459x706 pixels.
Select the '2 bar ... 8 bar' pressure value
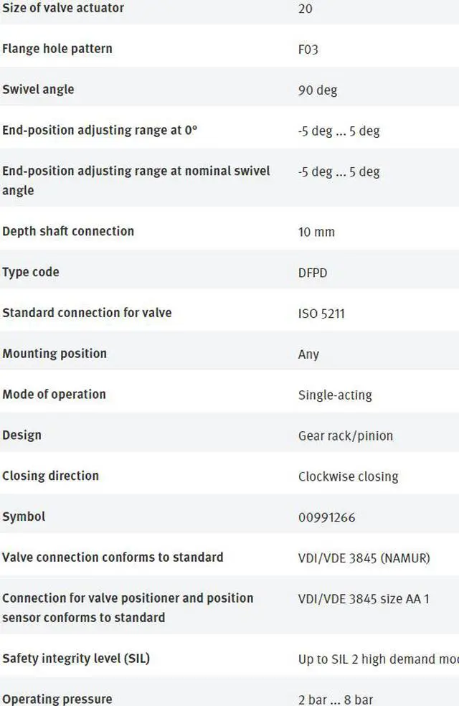336,700
